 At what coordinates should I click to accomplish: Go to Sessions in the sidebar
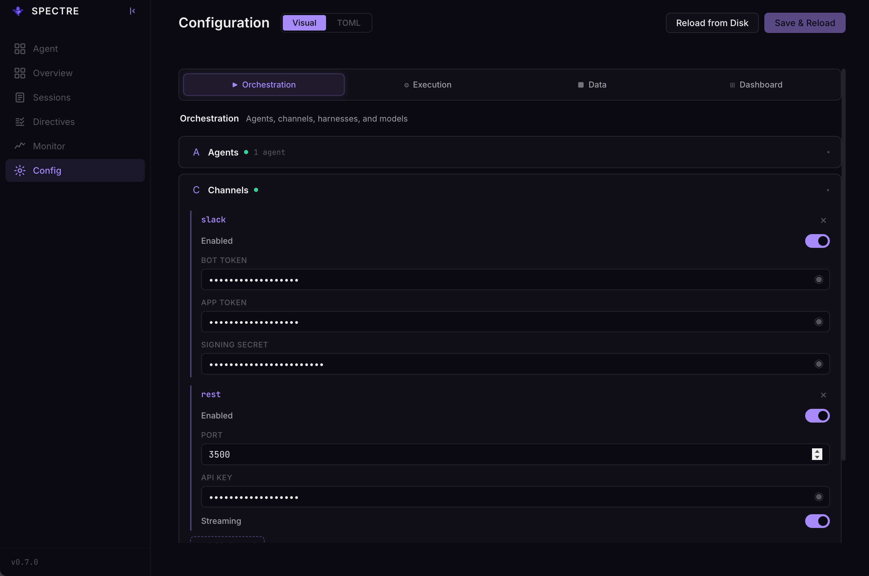coord(75,97)
